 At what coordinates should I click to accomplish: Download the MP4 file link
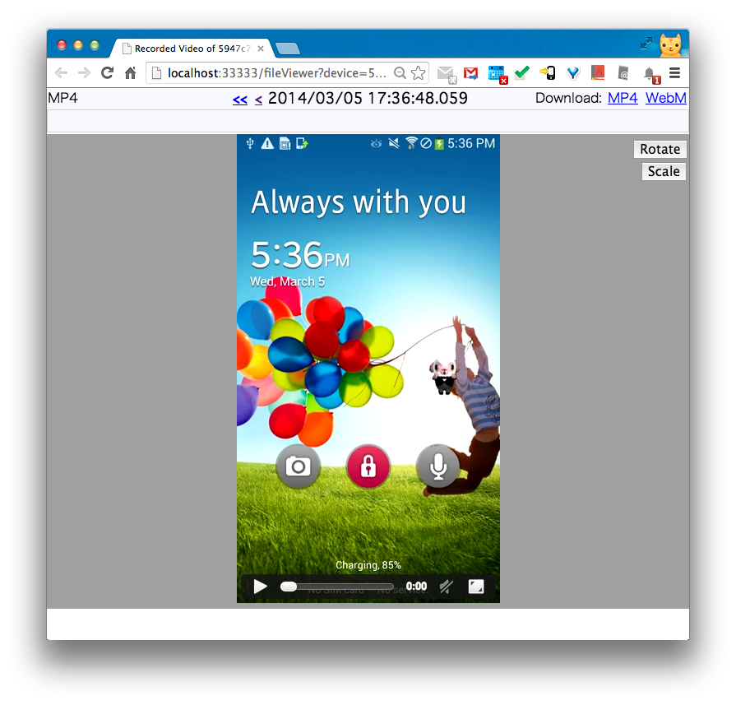coord(623,98)
